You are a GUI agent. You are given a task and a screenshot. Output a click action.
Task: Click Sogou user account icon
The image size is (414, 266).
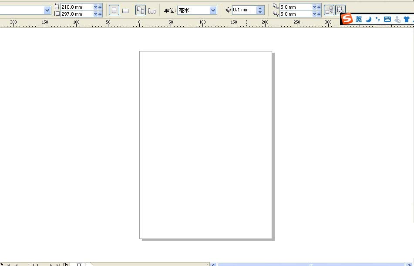pyautogui.click(x=397, y=19)
